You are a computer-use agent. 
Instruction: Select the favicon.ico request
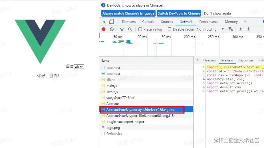[146, 134]
